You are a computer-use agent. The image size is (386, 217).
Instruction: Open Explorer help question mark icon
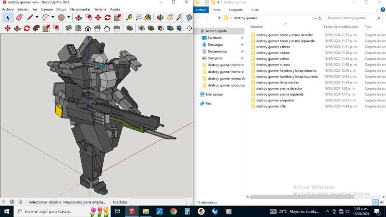[x=383, y=10]
